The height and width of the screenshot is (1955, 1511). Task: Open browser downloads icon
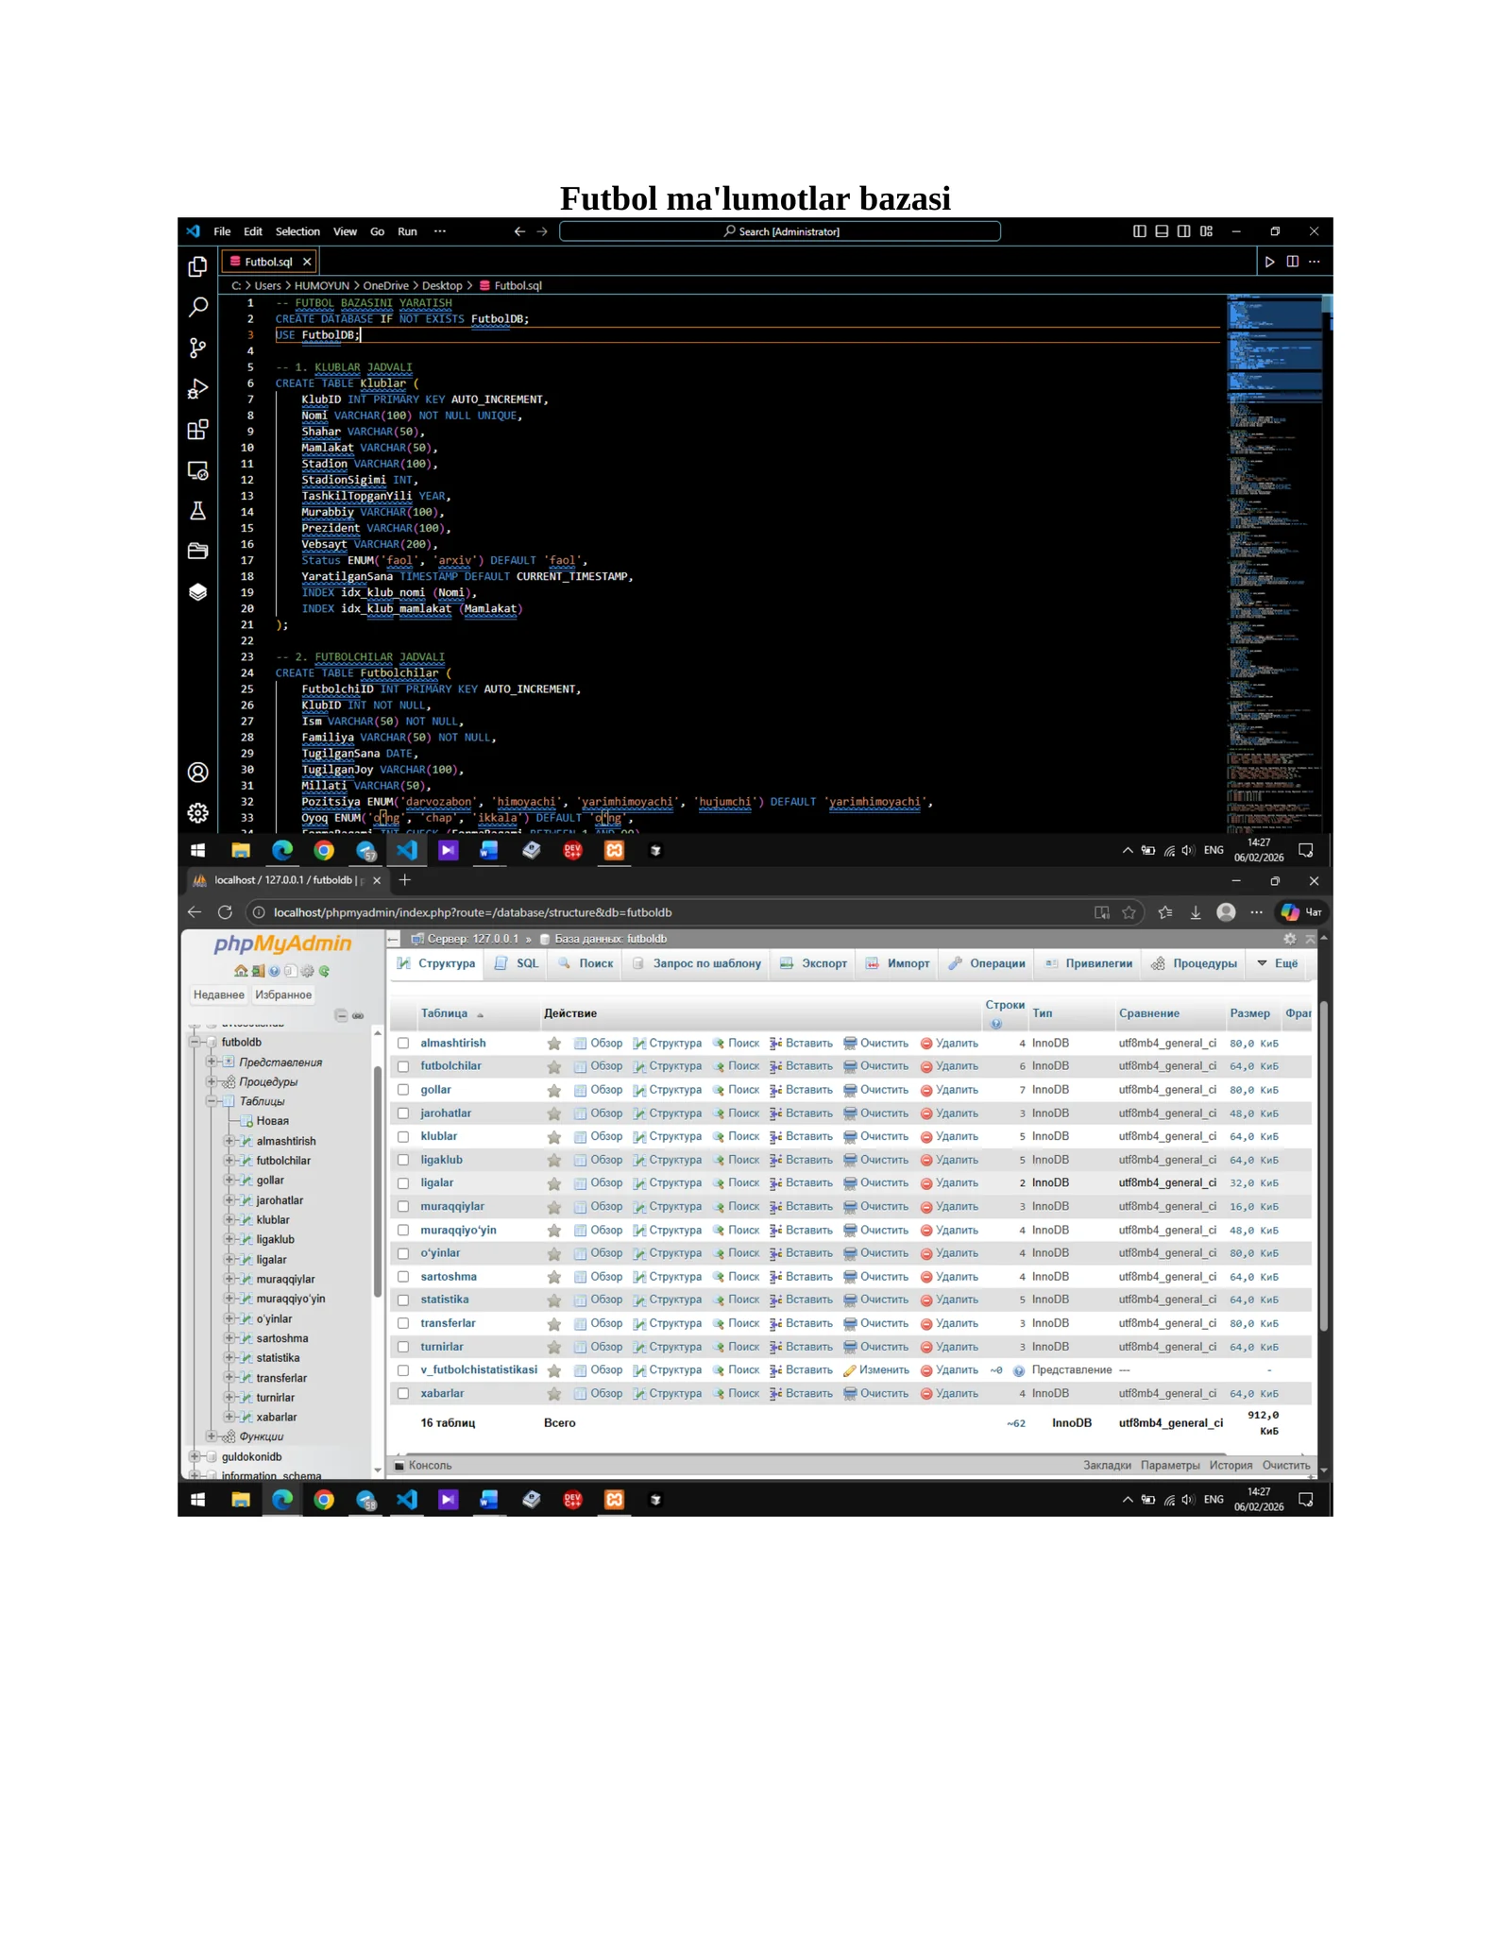1196,912
